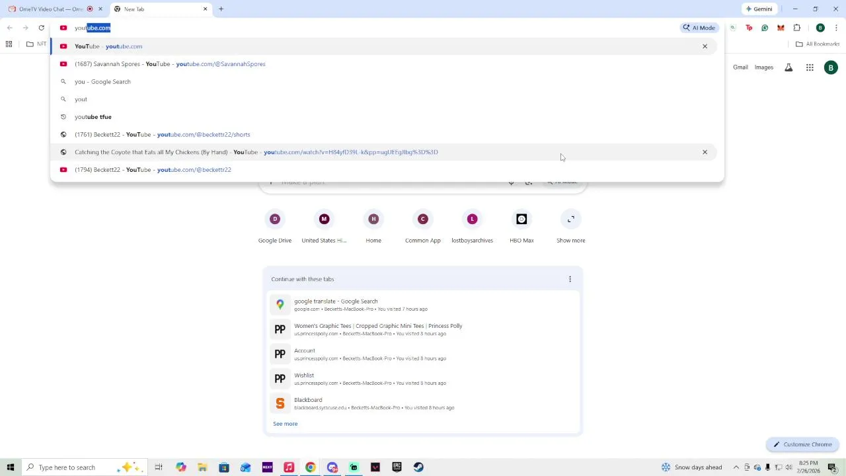Open Women's Graphic Tees Princess Polly entry

(423, 329)
